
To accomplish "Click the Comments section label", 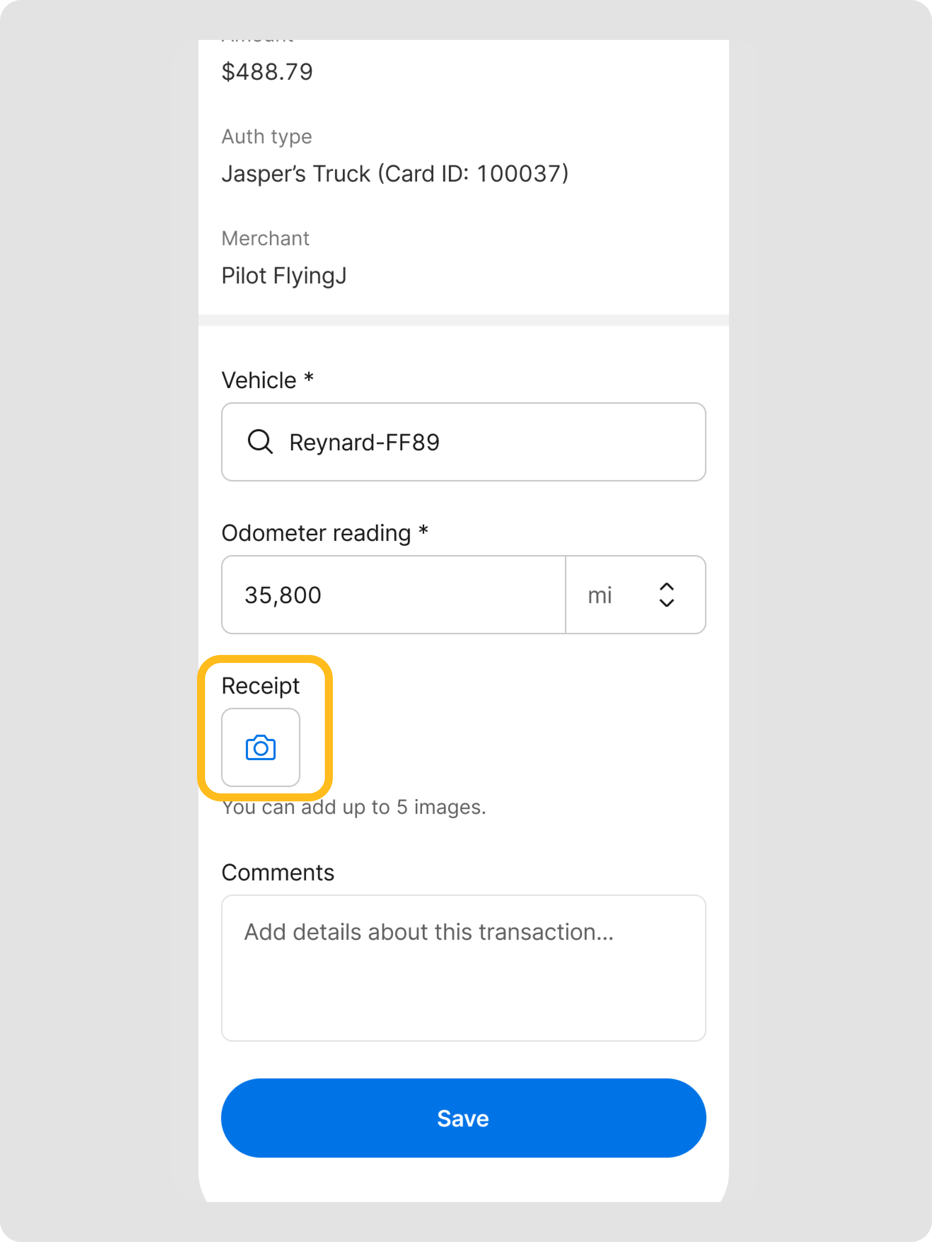I will tap(278, 873).
